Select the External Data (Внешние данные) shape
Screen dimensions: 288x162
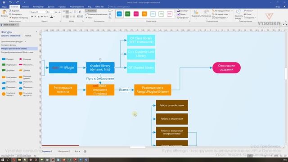[x=26, y=77]
